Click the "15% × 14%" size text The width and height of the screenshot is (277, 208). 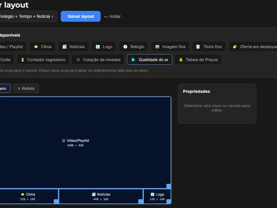click(x=157, y=199)
